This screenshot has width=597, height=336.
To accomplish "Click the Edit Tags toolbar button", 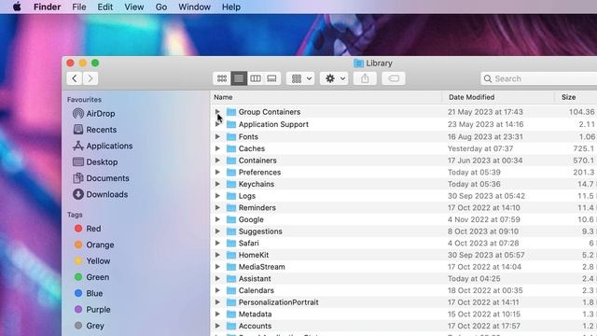I will click(x=394, y=78).
